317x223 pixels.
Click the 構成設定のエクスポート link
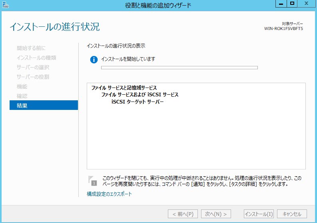pos(109,194)
